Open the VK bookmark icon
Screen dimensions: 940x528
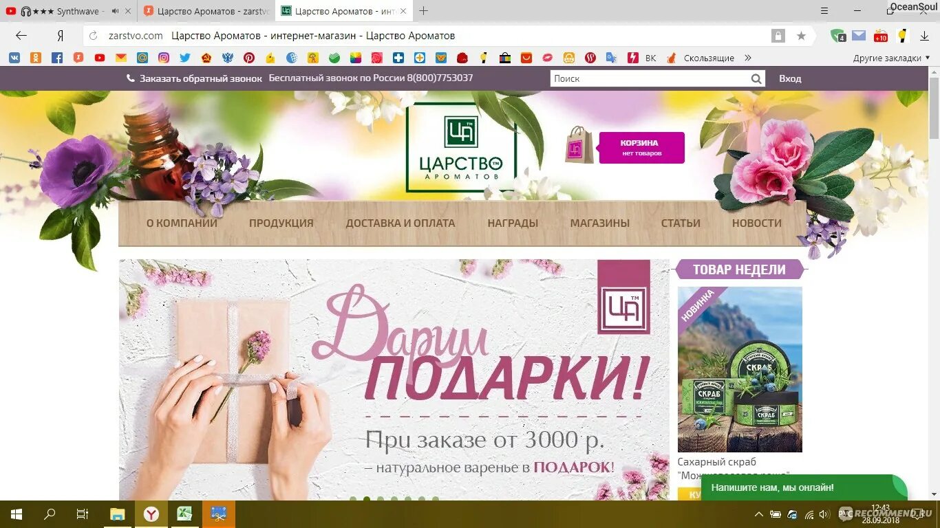point(14,58)
